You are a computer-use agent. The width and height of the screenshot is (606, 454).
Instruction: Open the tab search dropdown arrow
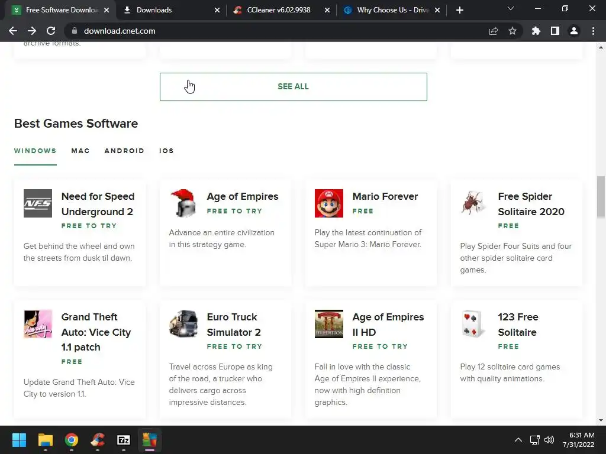pyautogui.click(x=511, y=8)
